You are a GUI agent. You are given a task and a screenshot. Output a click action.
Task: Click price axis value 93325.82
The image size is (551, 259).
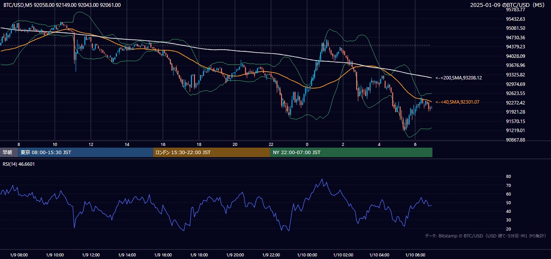pos(516,75)
